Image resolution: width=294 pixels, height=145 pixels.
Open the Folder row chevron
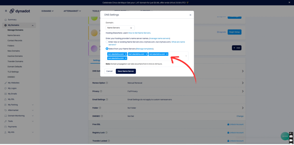click(x=243, y=108)
